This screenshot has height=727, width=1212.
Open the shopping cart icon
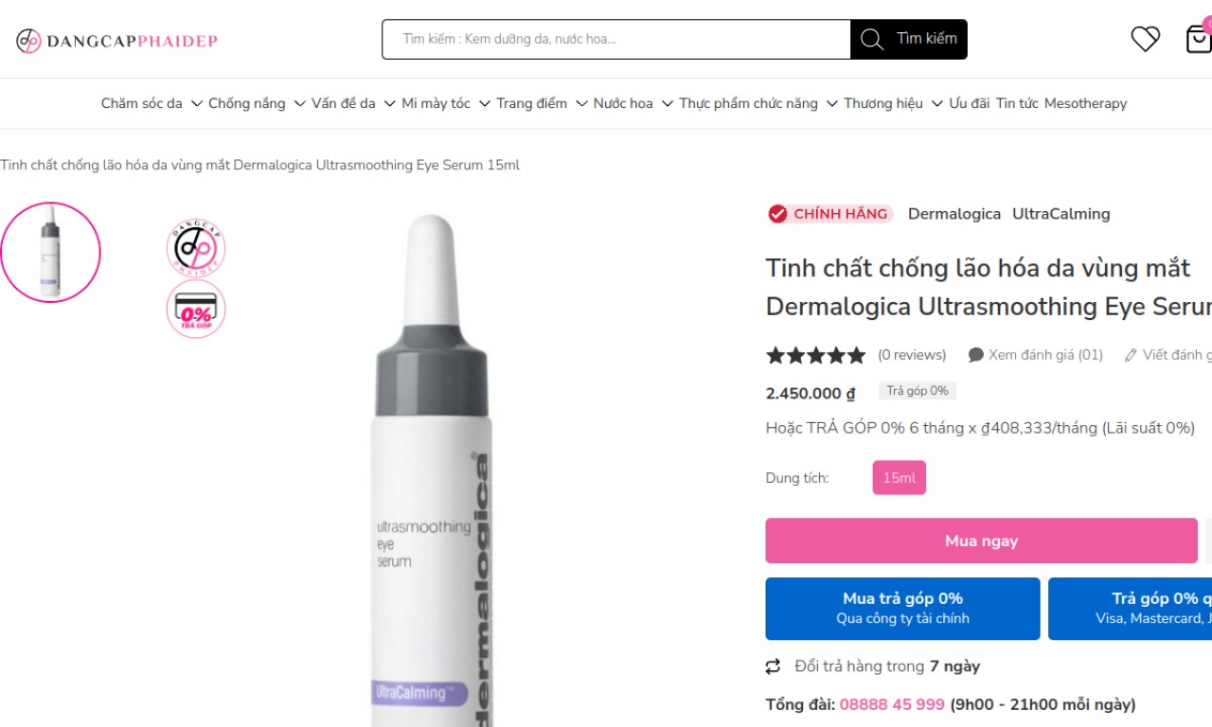tap(1198, 39)
